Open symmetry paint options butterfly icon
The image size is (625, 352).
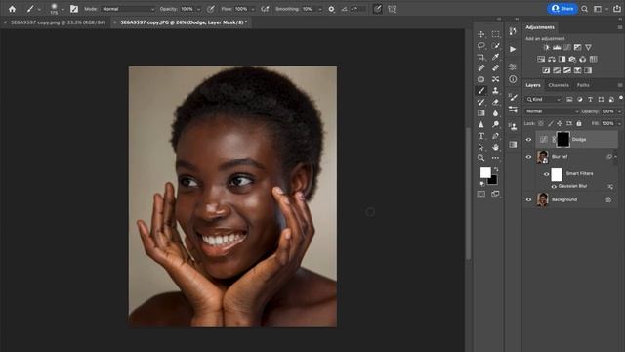point(392,9)
